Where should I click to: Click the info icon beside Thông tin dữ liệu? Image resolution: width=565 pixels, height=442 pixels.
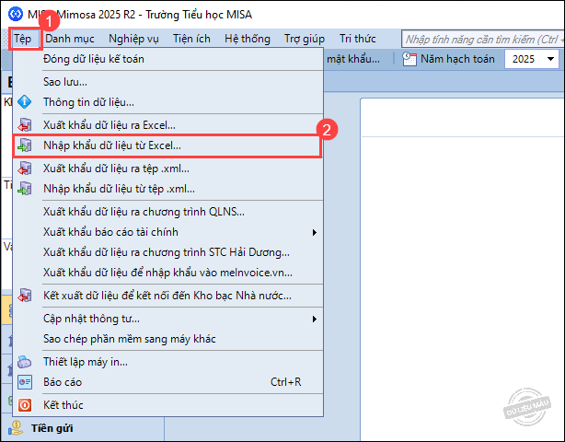pos(25,102)
